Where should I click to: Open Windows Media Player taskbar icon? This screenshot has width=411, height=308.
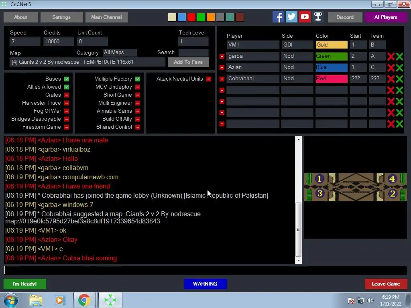(59, 300)
